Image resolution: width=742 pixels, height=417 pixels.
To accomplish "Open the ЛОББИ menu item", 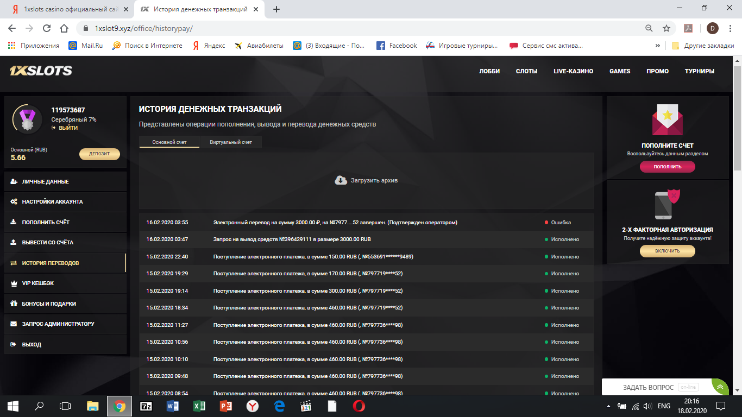I will pyautogui.click(x=489, y=71).
